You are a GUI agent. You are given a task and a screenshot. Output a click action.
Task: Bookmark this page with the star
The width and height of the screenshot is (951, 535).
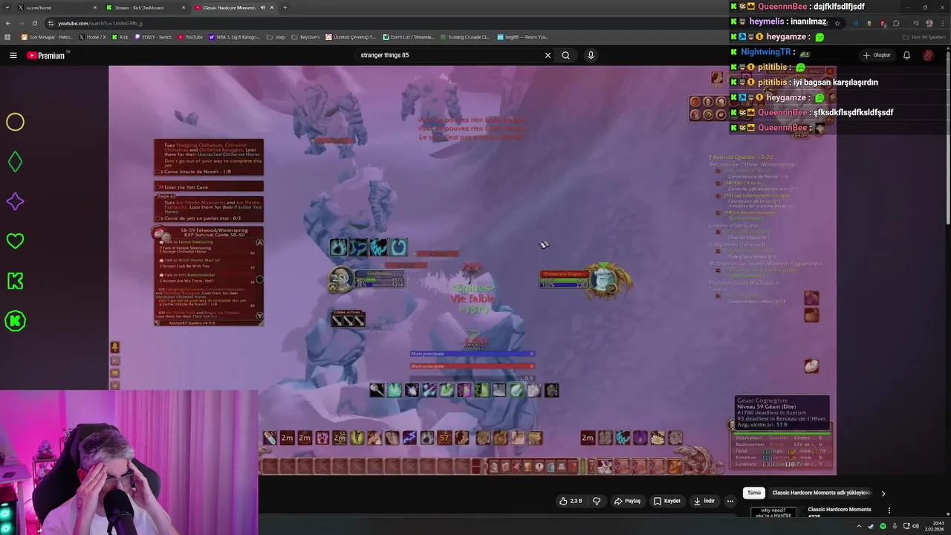(x=837, y=23)
